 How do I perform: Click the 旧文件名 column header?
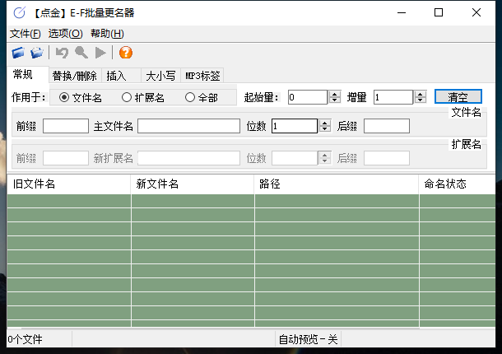[x=69, y=184]
